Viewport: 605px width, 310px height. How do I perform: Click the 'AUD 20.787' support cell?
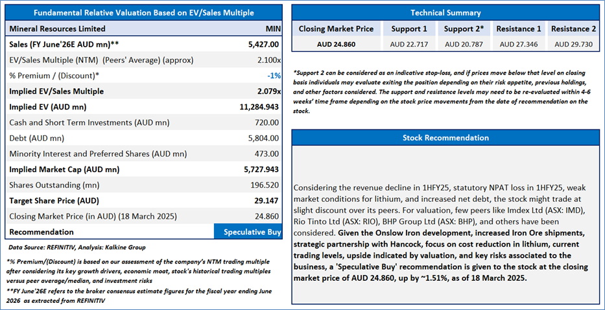pyautogui.click(x=464, y=44)
